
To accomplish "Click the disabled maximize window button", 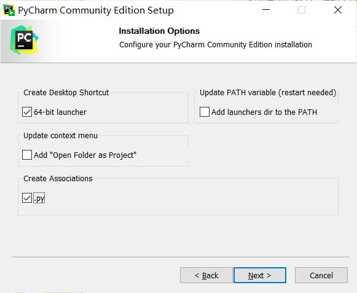I will click(302, 10).
